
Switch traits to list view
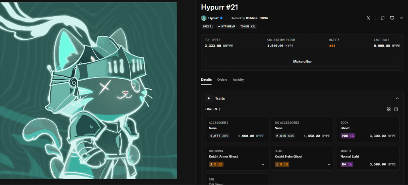click(x=396, y=109)
